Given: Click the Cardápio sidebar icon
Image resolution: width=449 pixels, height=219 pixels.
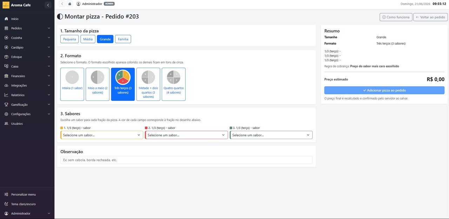Looking at the screenshot, I should pos(6,47).
